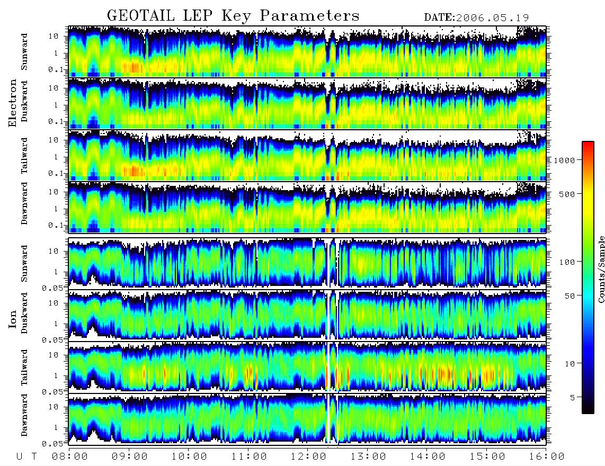Click the 0.1 tick of Electron Dawnward
The image size is (605, 466).
[x=56, y=225]
